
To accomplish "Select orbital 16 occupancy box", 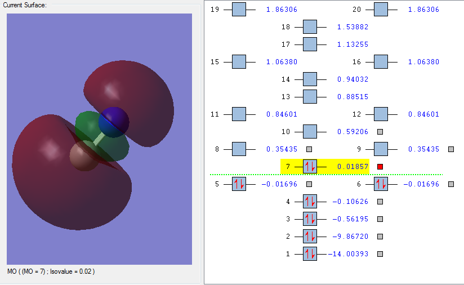I will 381,62.
